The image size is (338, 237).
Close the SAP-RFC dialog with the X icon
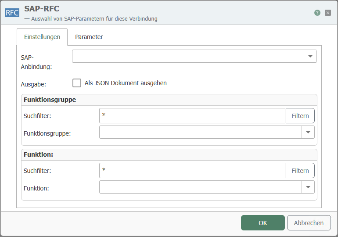328,13
